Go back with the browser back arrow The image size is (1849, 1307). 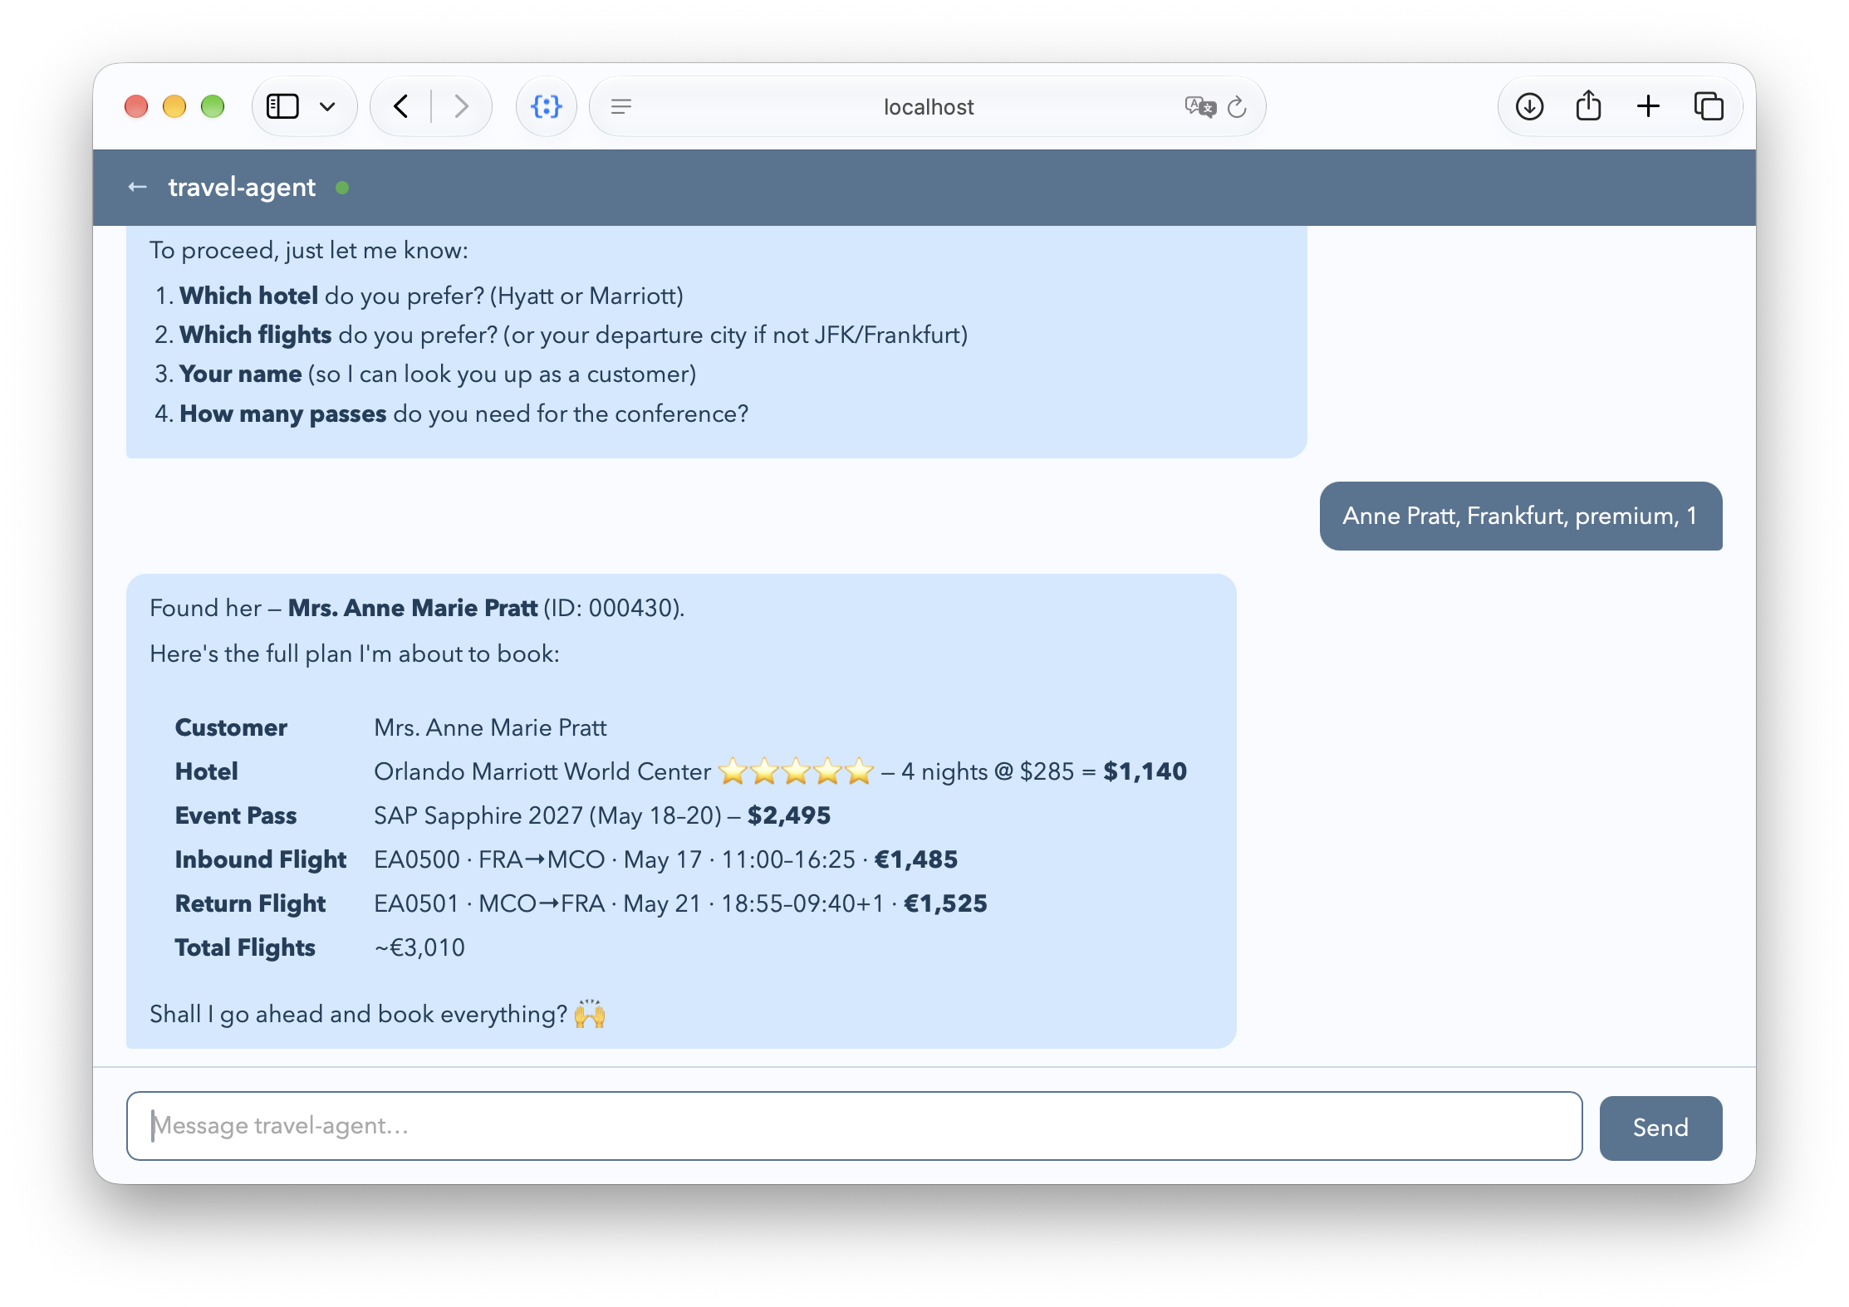click(401, 106)
